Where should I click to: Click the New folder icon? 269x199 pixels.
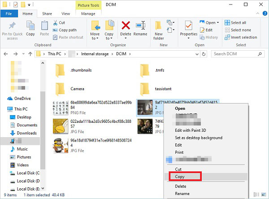(158, 26)
